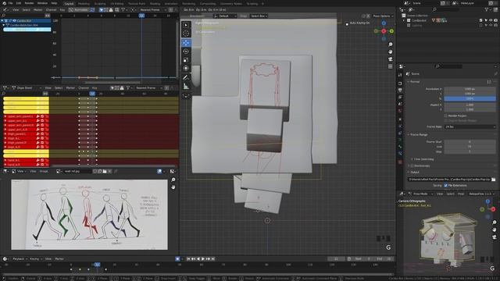This screenshot has width=500, height=281.
Task: Click the viewport pan hand icon
Action: pyautogui.click(x=391, y=52)
